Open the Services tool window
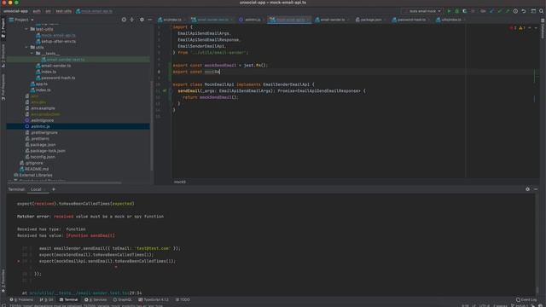This screenshot has width=546, height=307. point(96,299)
